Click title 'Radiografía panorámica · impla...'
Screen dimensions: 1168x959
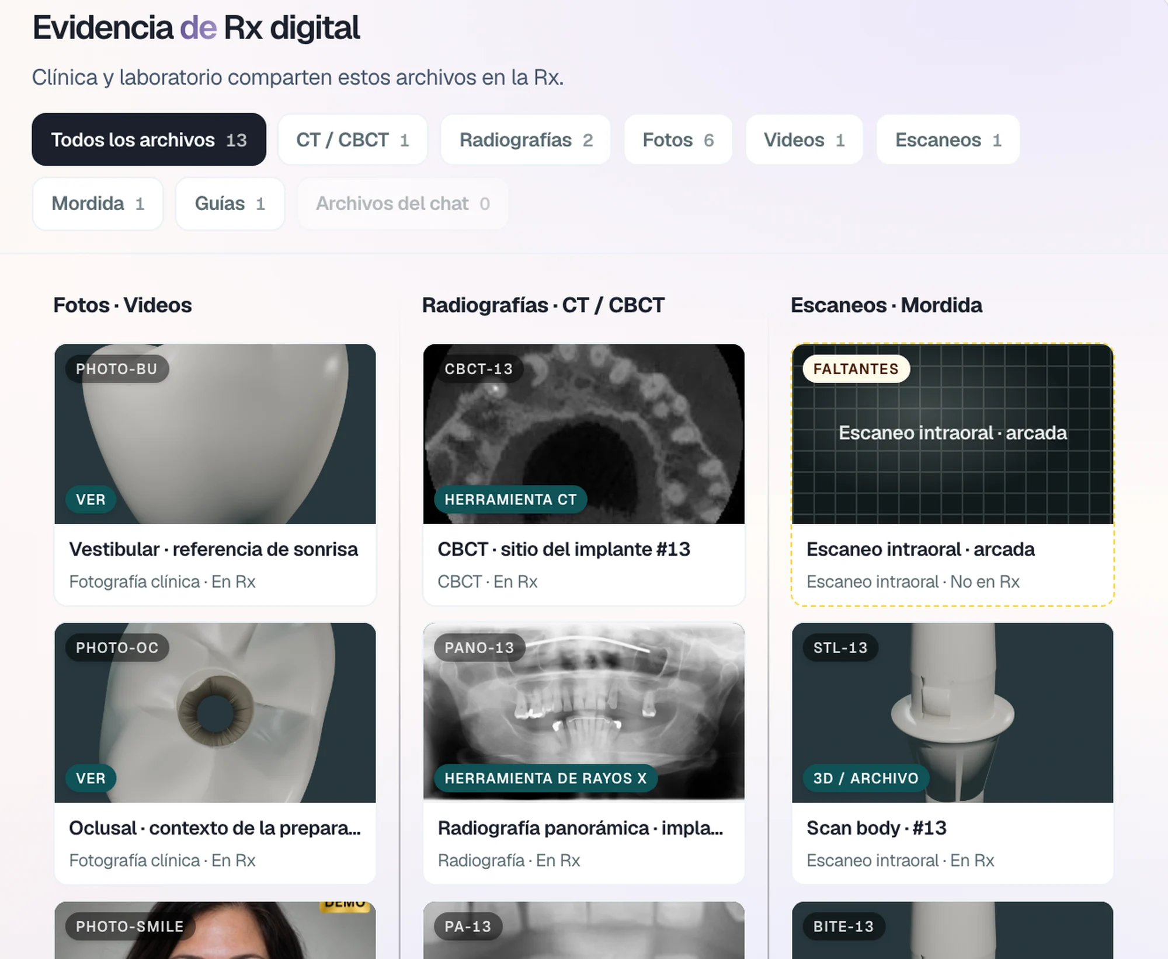(x=580, y=828)
